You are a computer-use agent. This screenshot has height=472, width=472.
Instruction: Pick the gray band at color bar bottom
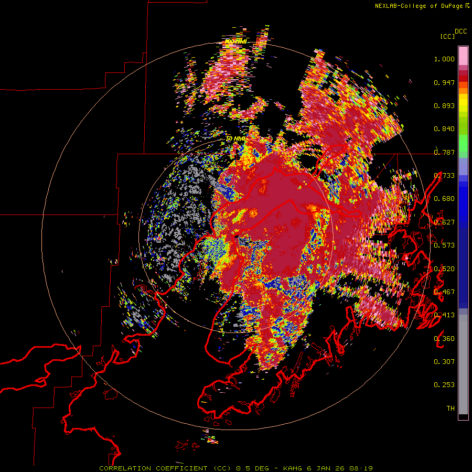pos(463,364)
